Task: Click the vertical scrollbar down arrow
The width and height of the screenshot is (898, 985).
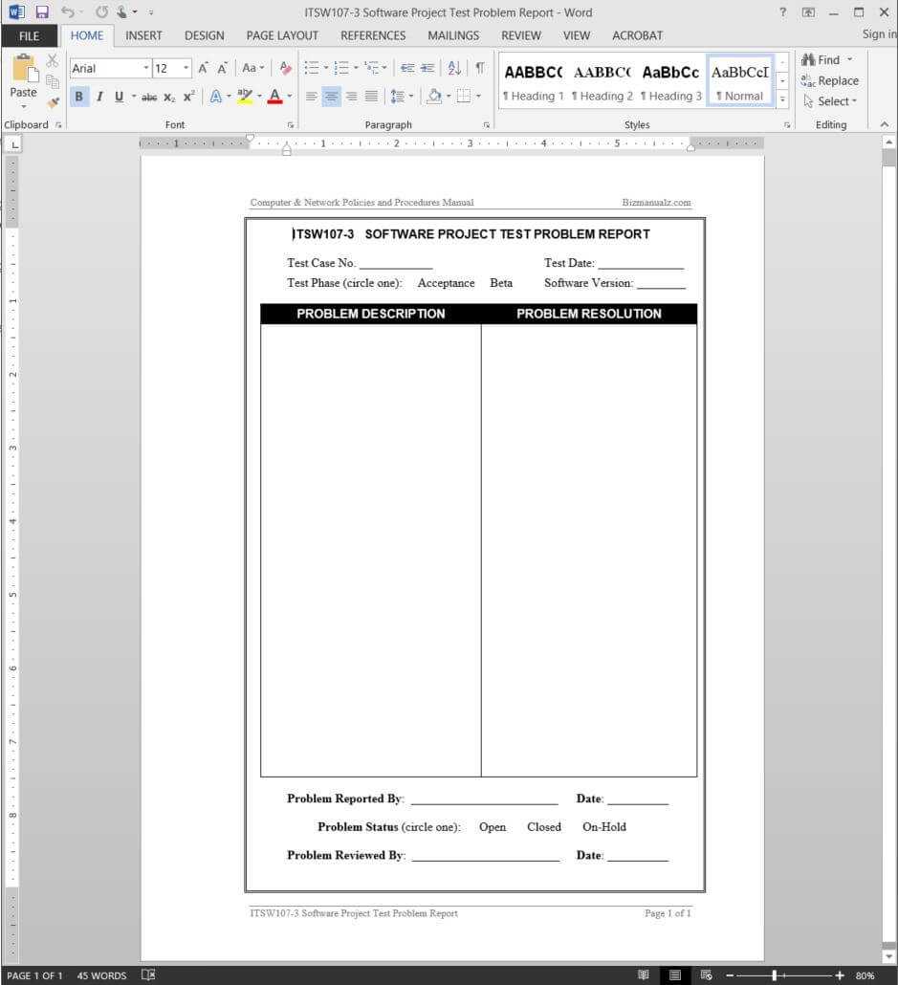Action: (889, 955)
